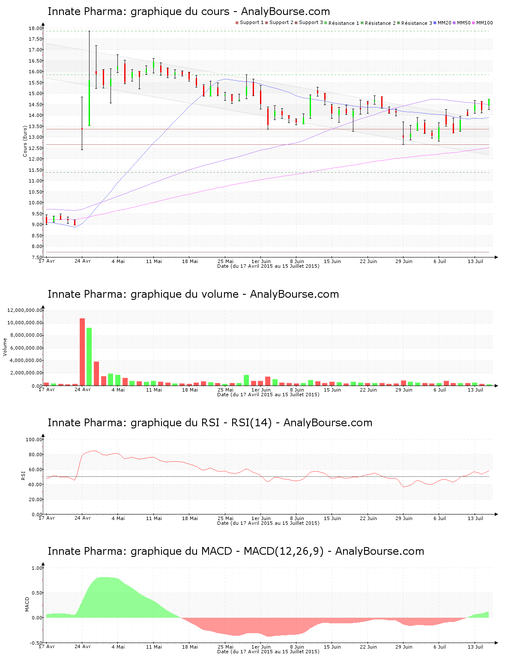514x664 pixels.
Task: Click '24 Avr' date on price chart
Action: (83, 261)
